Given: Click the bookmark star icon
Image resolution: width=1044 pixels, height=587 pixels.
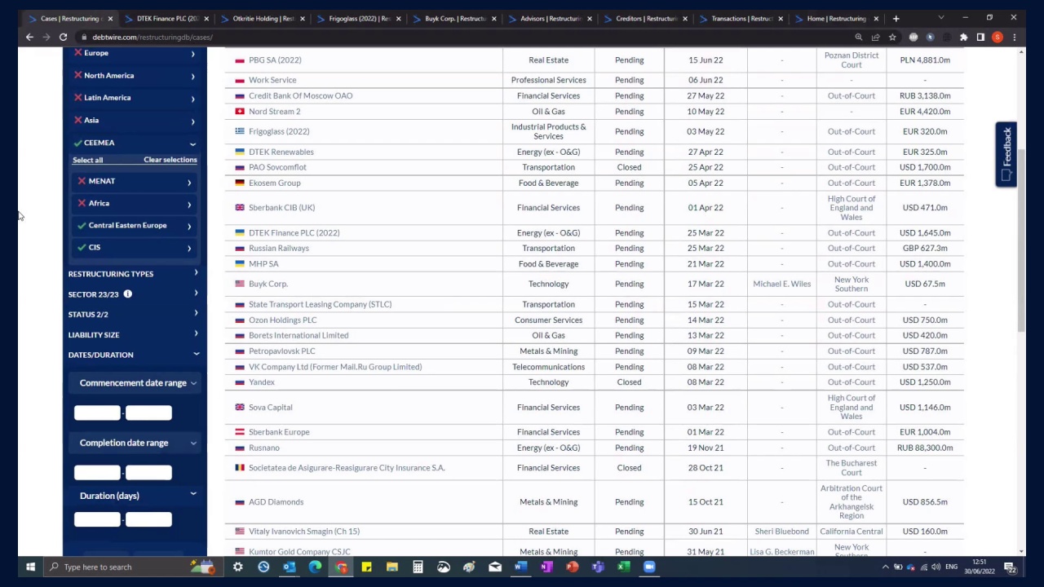Looking at the screenshot, I should click(892, 37).
